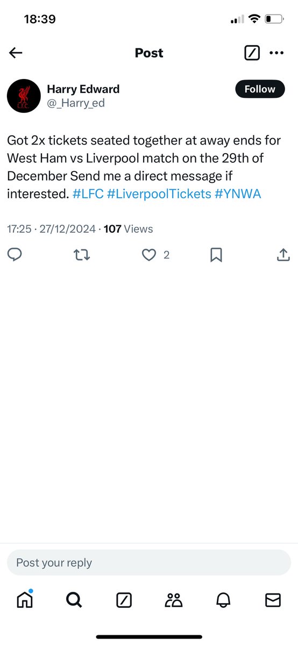Bookmark this post

216,256
